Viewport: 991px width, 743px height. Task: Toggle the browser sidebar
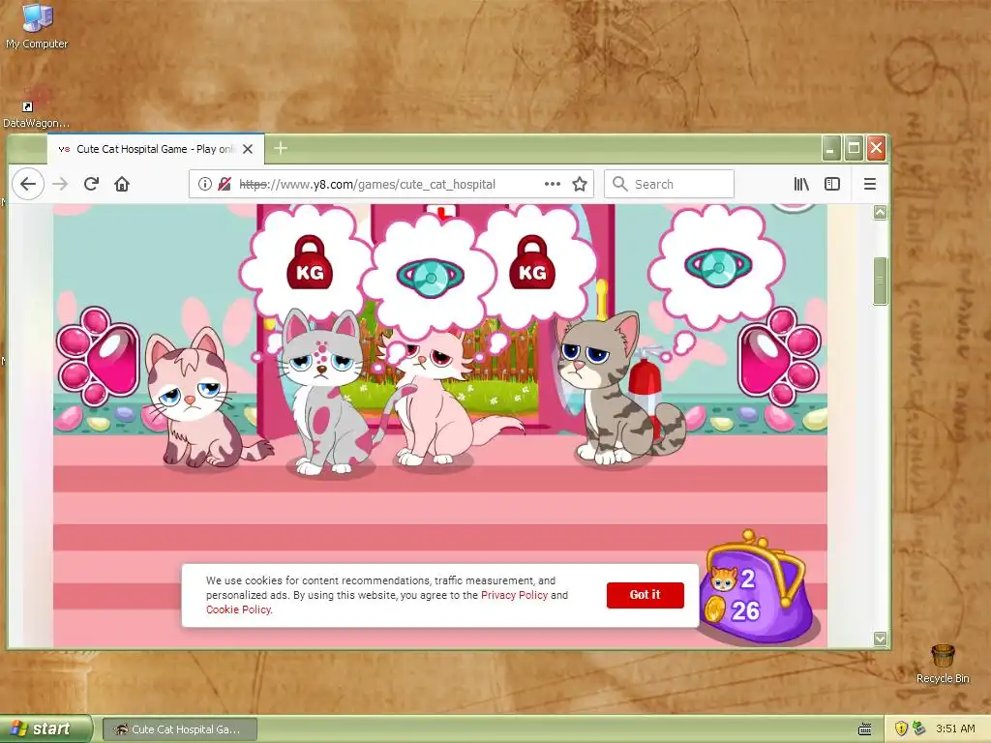(832, 184)
